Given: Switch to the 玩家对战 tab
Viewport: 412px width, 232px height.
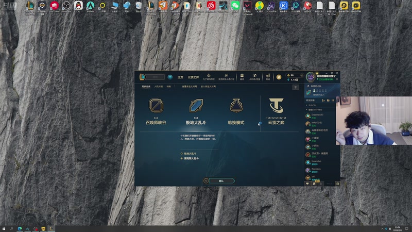Looking at the screenshot, I should coord(146,87).
